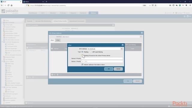Open the Link and Path Monitoring tab

(43, 21)
